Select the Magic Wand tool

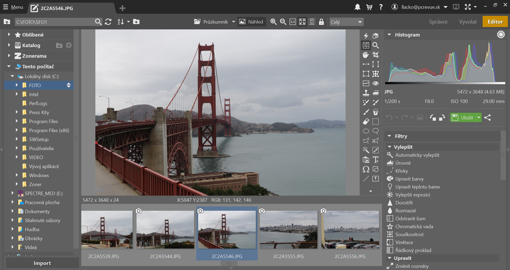point(366,150)
